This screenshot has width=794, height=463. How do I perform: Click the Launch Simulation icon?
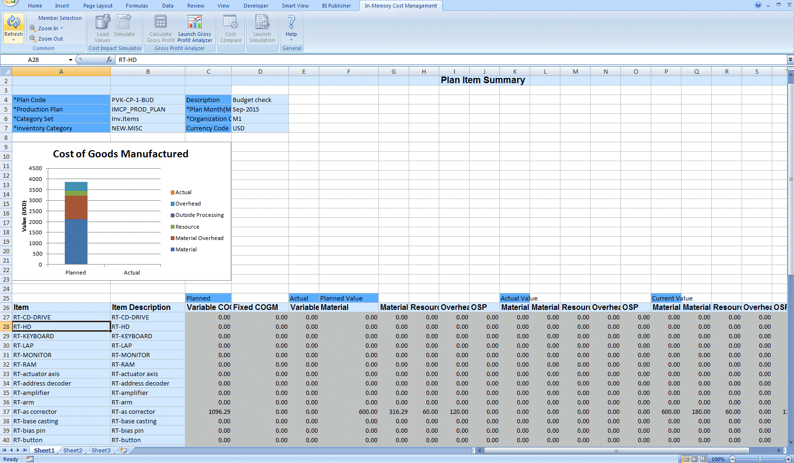click(x=262, y=22)
